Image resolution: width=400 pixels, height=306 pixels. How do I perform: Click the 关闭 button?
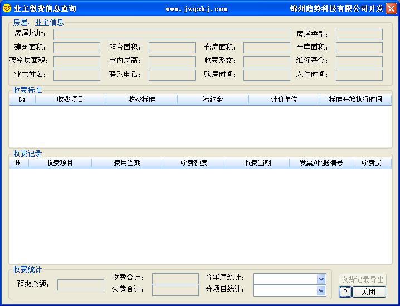tap(369, 292)
